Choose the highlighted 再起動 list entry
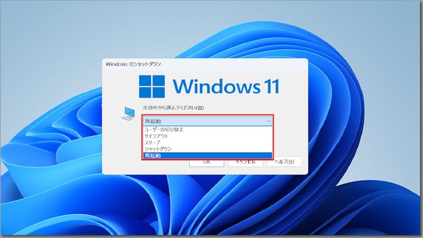The width and height of the screenshot is (423, 238). pos(208,155)
